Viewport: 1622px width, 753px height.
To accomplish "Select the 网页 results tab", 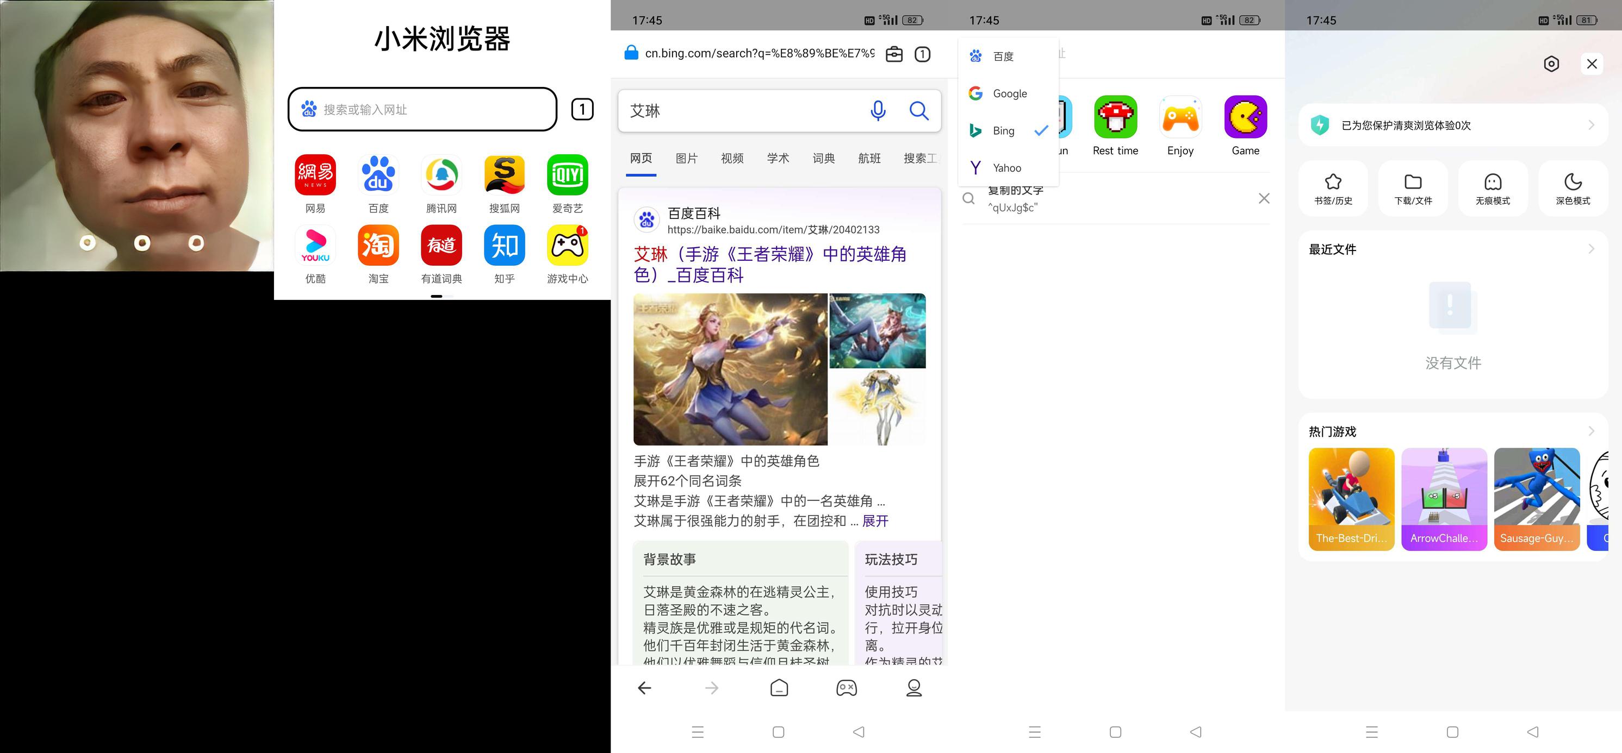I will (x=641, y=159).
